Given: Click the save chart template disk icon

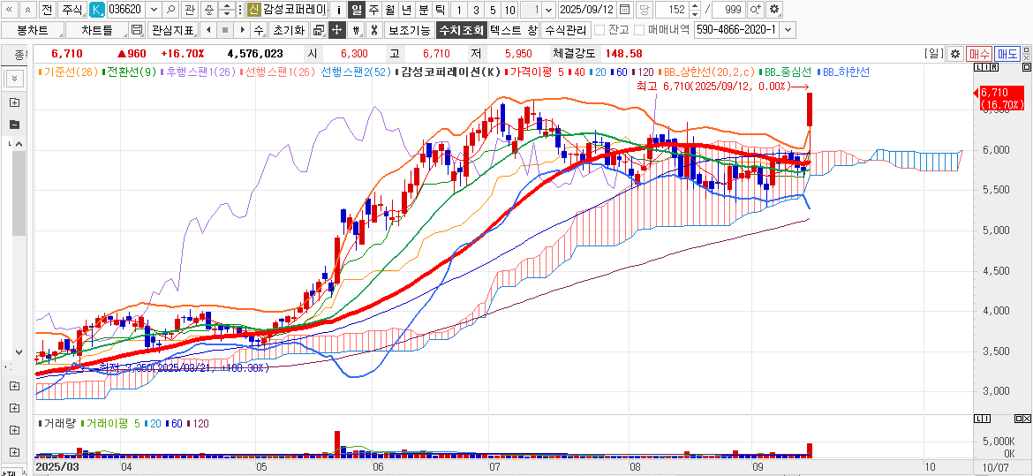Looking at the screenshot, I should click(136, 30).
